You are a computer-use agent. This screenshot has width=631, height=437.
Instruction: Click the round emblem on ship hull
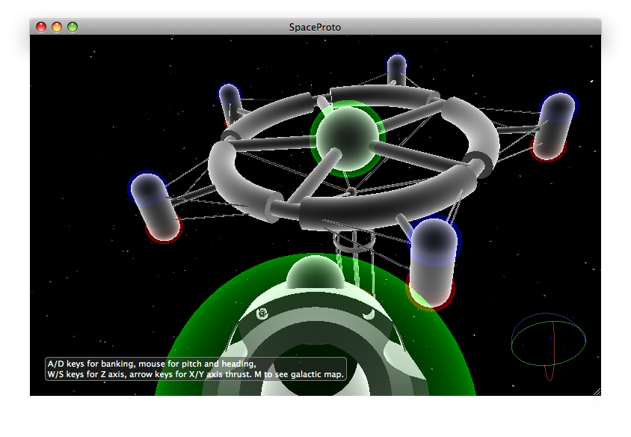(x=262, y=314)
